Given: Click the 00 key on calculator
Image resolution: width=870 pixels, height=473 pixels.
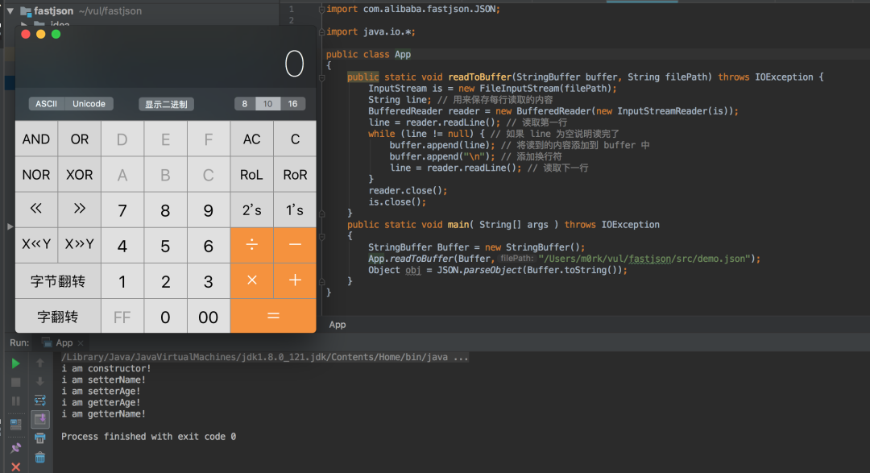Looking at the screenshot, I should coord(209,317).
